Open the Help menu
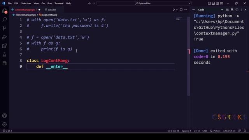 (68, 3)
